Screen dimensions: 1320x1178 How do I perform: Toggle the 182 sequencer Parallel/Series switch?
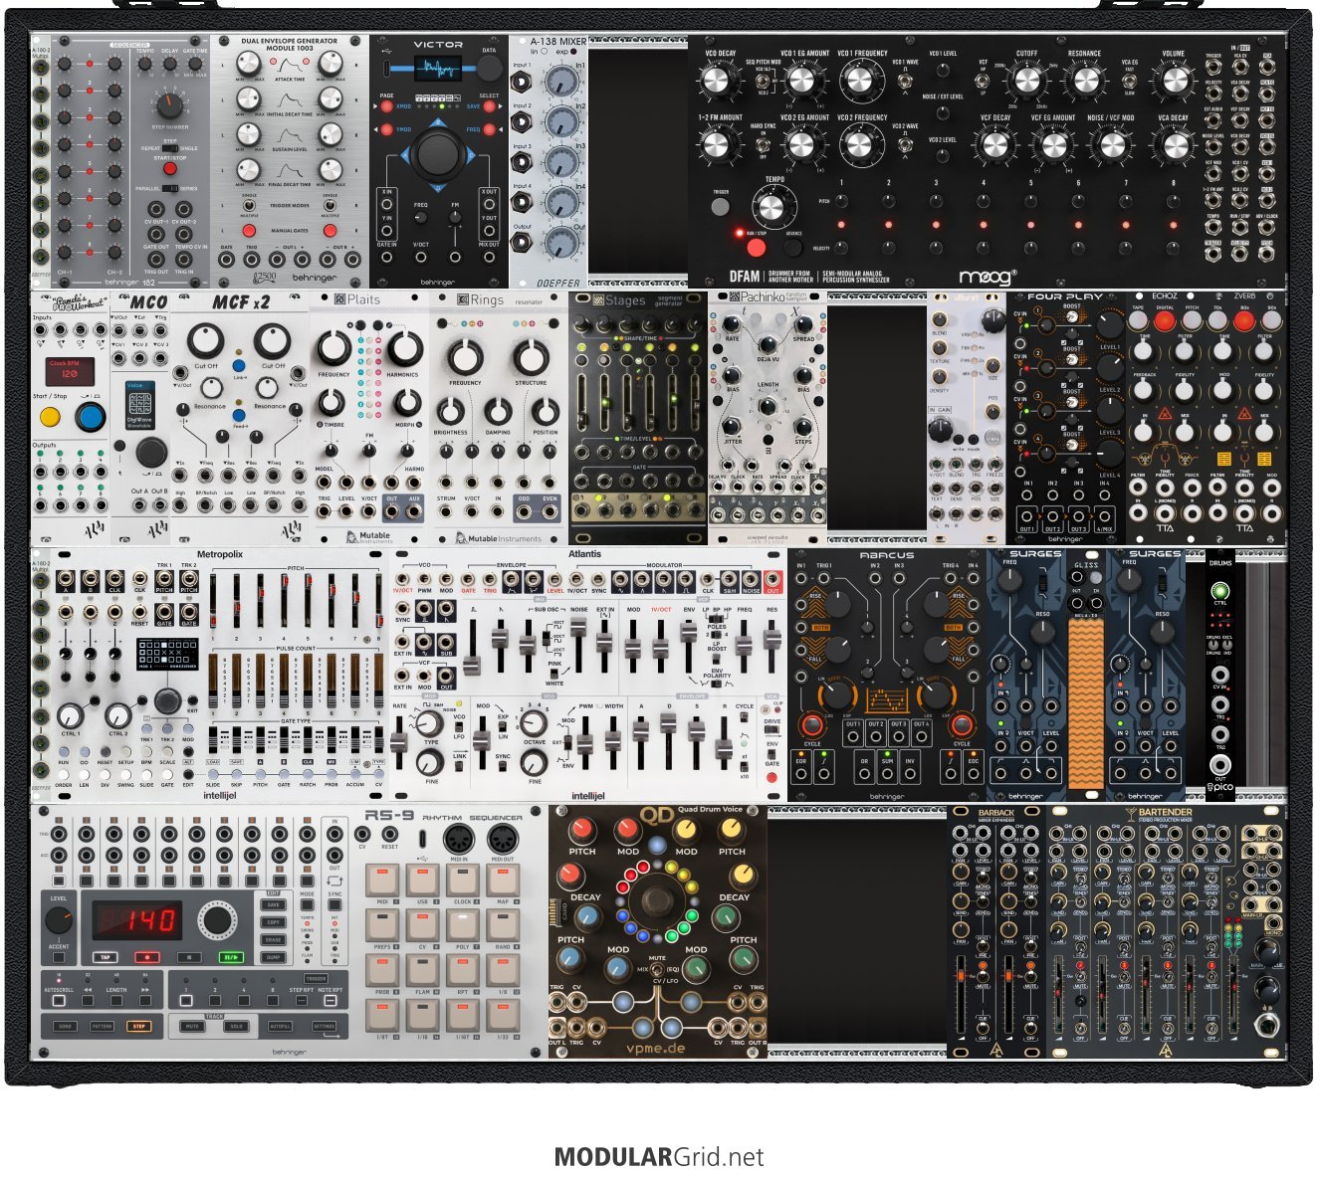168,187
